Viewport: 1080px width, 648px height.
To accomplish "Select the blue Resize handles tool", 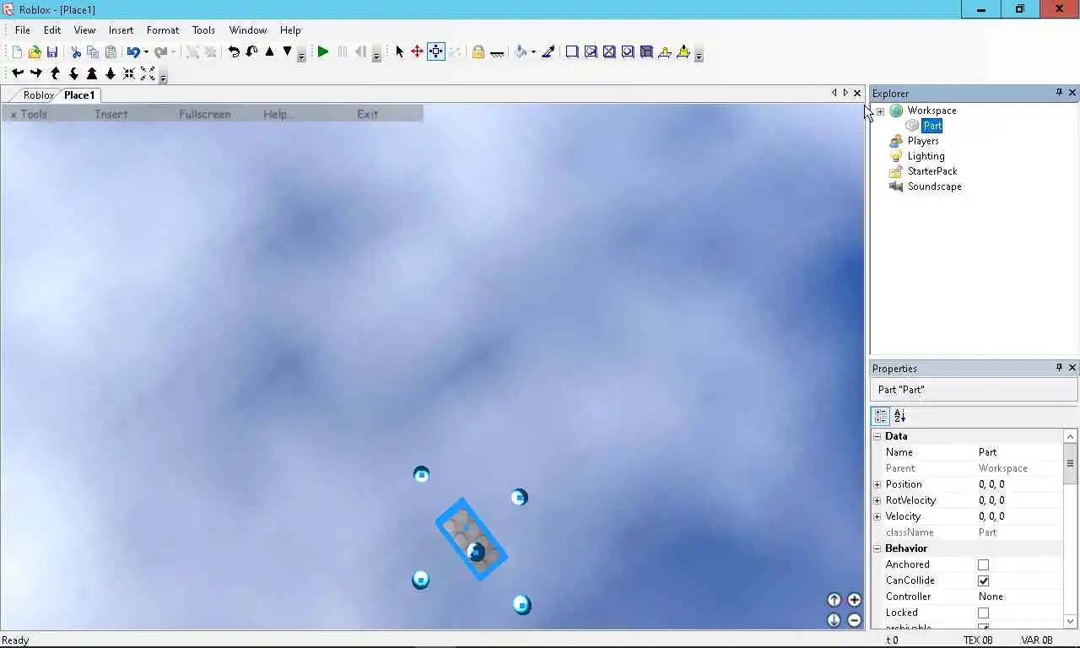I will (436, 52).
